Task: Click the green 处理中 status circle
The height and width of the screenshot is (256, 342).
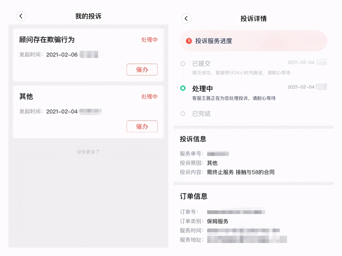Action: point(183,88)
